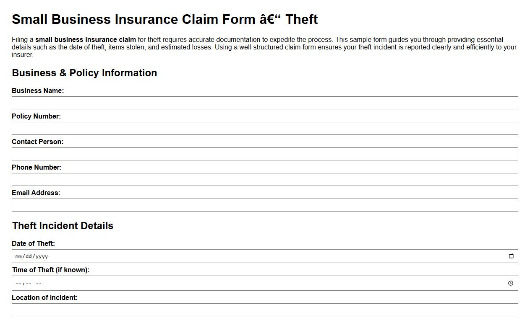
Task: Open the clock picker for Time of Theft
Action: pos(511,283)
